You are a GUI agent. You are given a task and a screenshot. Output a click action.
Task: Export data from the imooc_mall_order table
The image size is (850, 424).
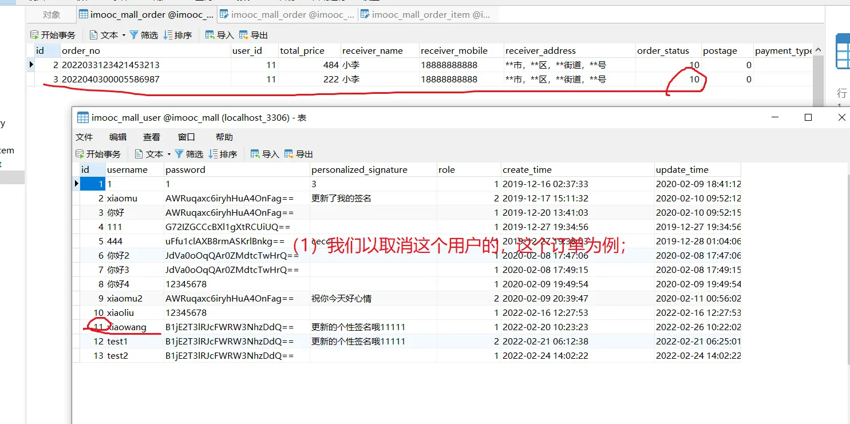[254, 35]
